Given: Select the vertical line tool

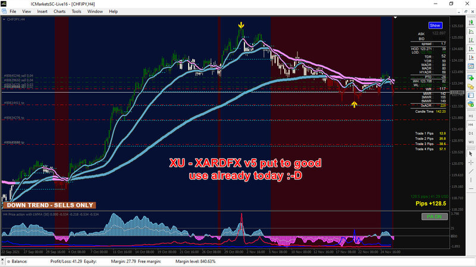Looking at the screenshot, I should click(471, 180).
